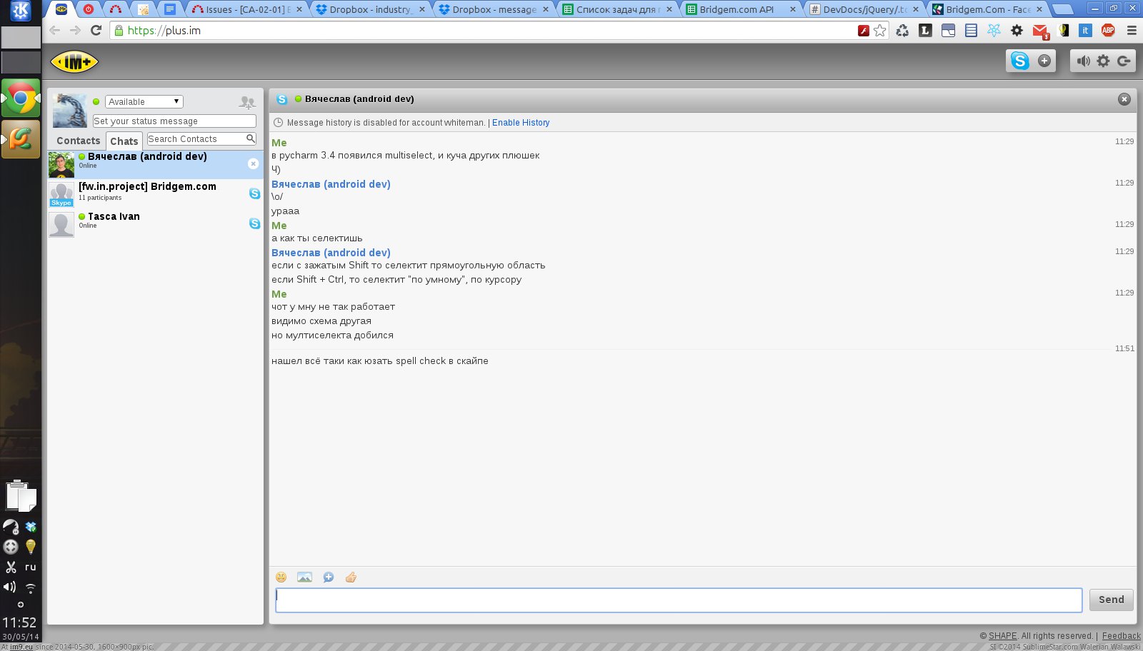The height and width of the screenshot is (651, 1143).
Task: Click the blue add-to-chat bubble icon
Action: (328, 577)
